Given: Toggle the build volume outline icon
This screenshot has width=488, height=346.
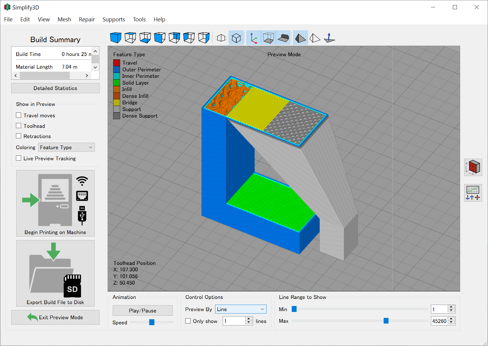Looking at the screenshot, I should click(x=268, y=38).
